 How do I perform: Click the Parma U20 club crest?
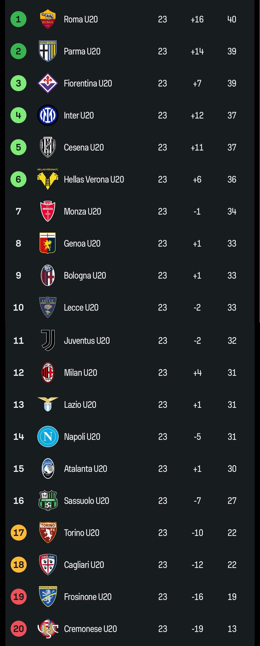click(x=48, y=51)
